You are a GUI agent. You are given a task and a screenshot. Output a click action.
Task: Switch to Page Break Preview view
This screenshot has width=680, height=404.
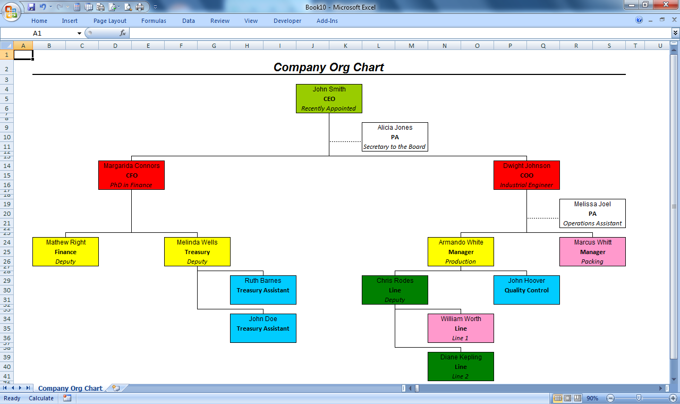click(578, 398)
